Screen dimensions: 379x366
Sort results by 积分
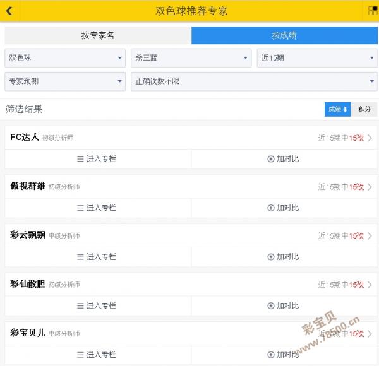pyautogui.click(x=364, y=109)
